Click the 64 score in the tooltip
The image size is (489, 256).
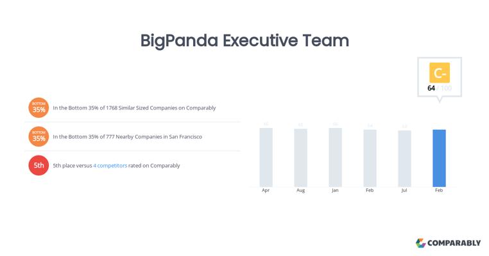click(x=431, y=88)
